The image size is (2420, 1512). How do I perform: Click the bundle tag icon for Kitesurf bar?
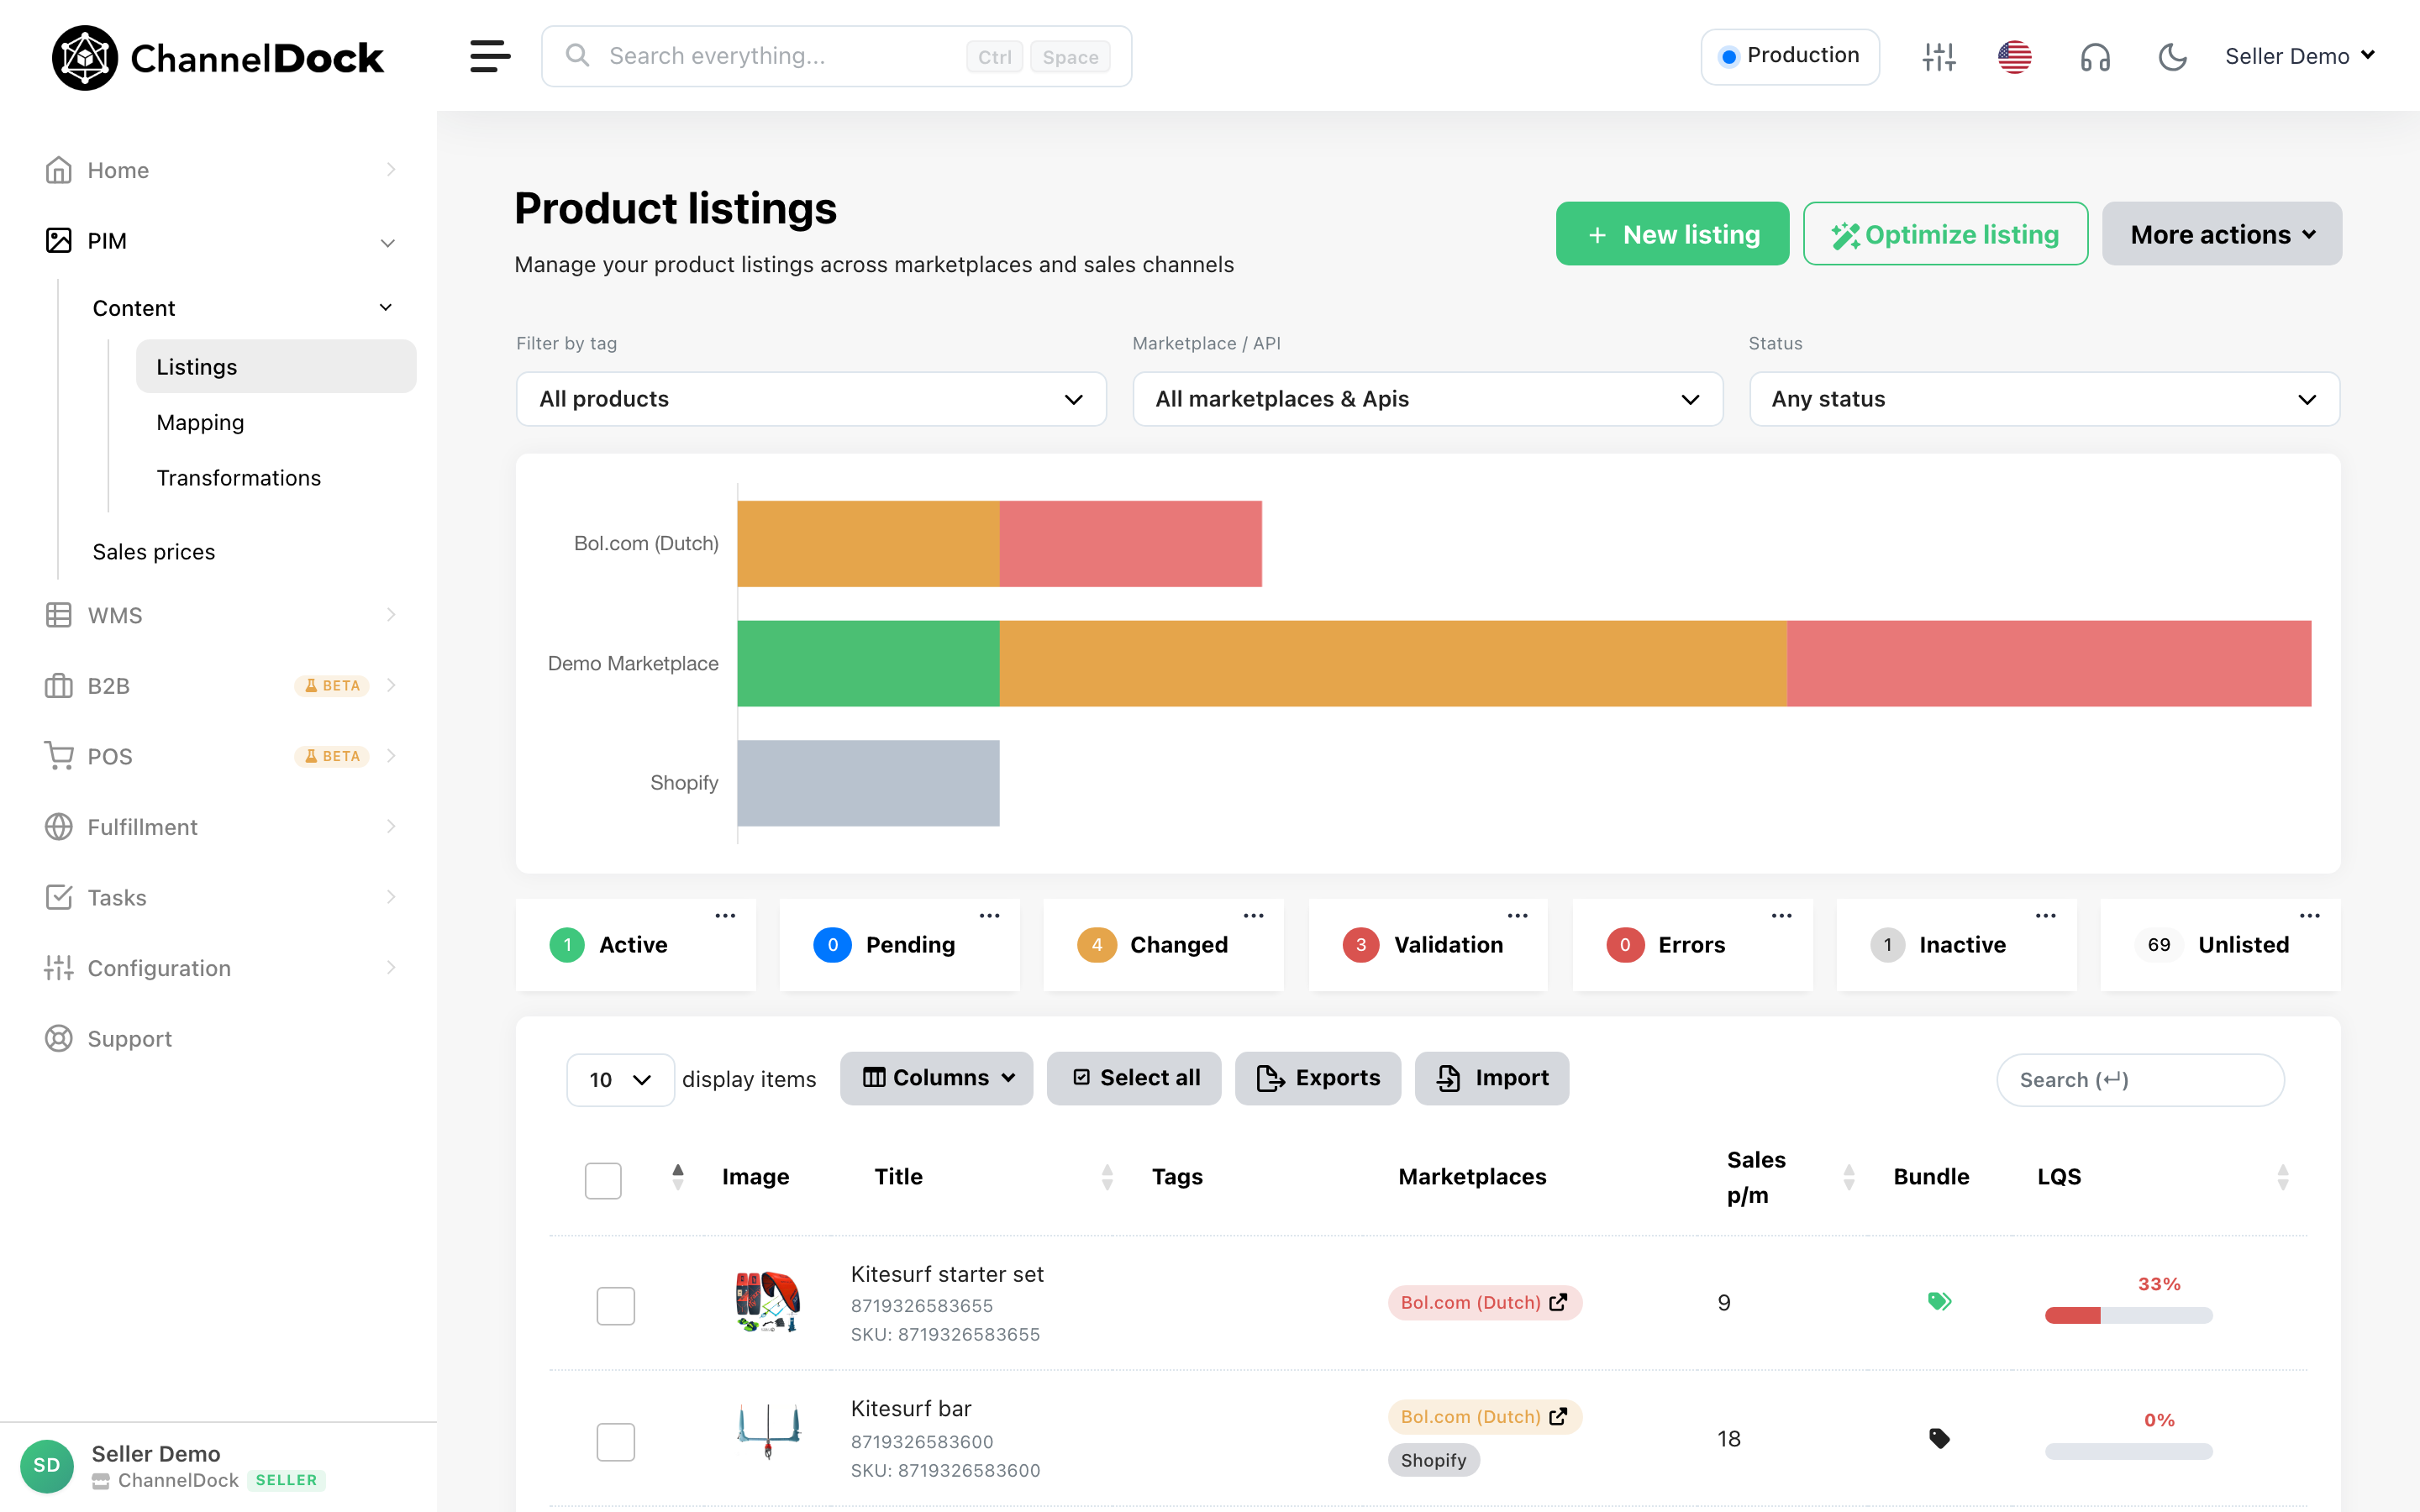click(1939, 1438)
